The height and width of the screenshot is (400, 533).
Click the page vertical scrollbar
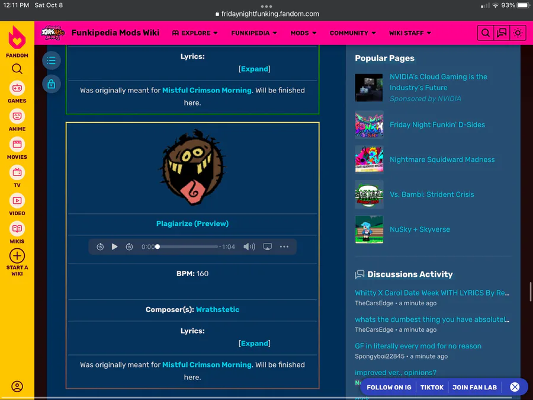[x=530, y=292]
